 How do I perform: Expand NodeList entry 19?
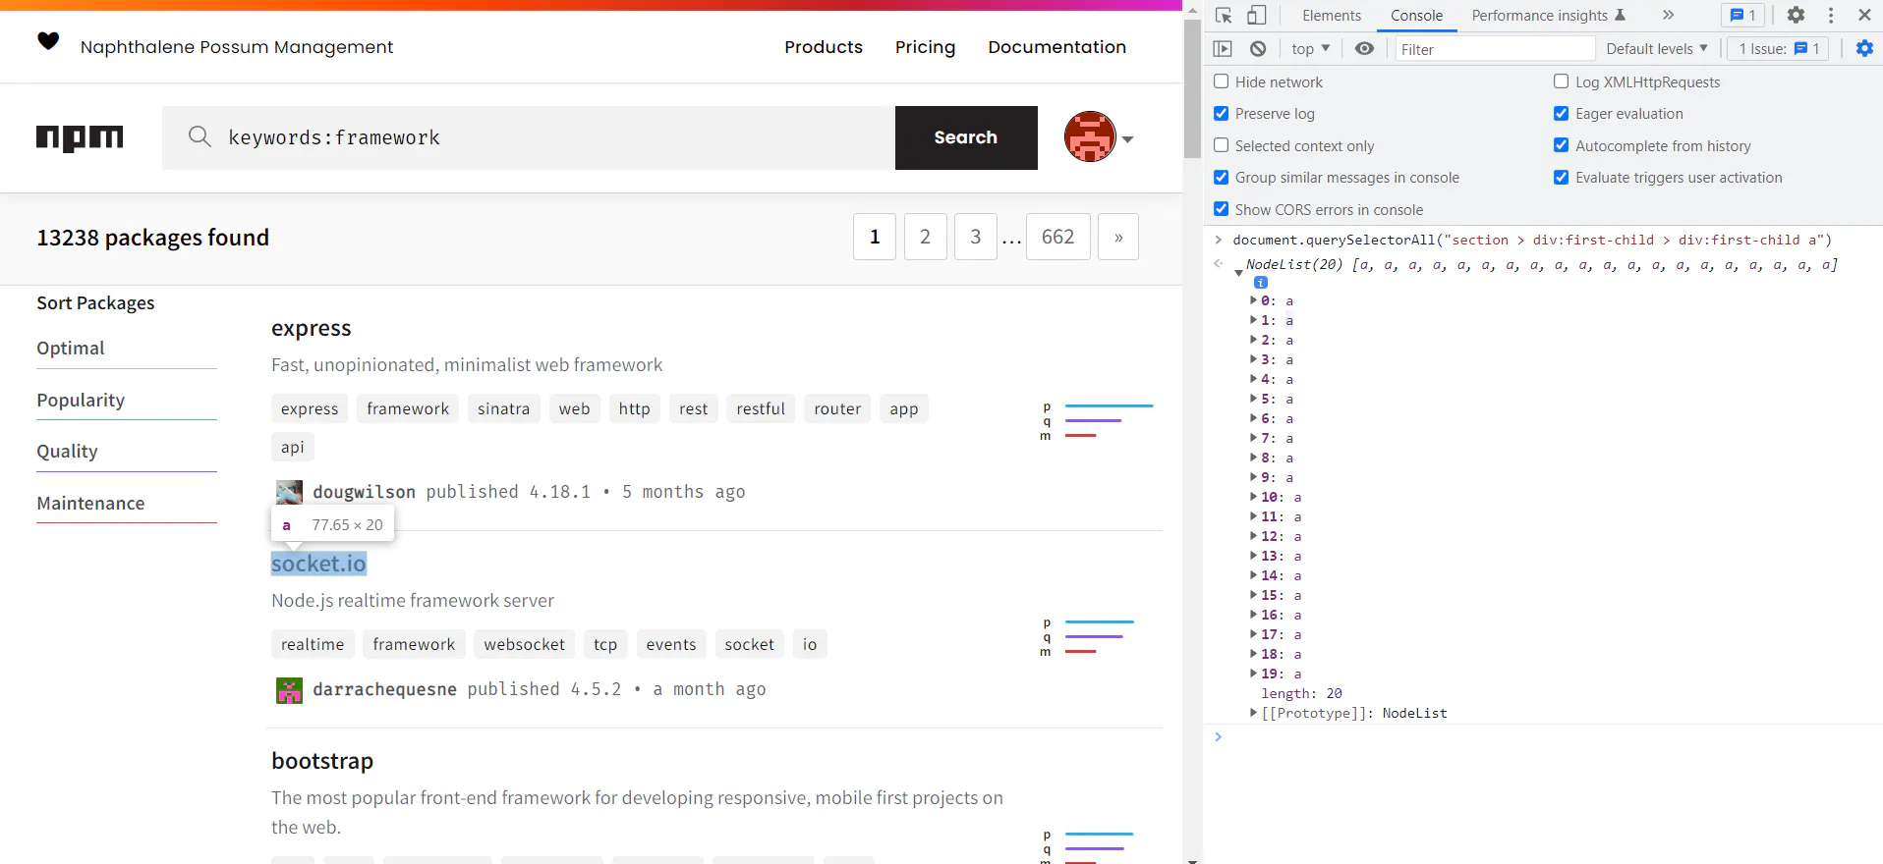pyautogui.click(x=1254, y=674)
